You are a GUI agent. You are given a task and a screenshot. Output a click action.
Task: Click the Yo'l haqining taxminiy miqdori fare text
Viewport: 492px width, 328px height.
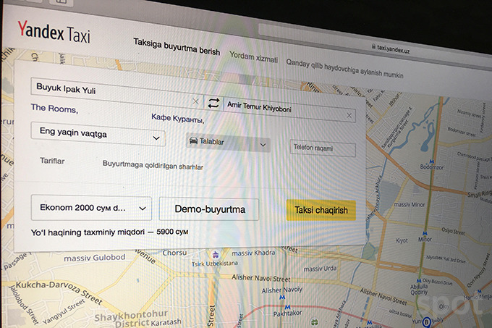(109, 232)
